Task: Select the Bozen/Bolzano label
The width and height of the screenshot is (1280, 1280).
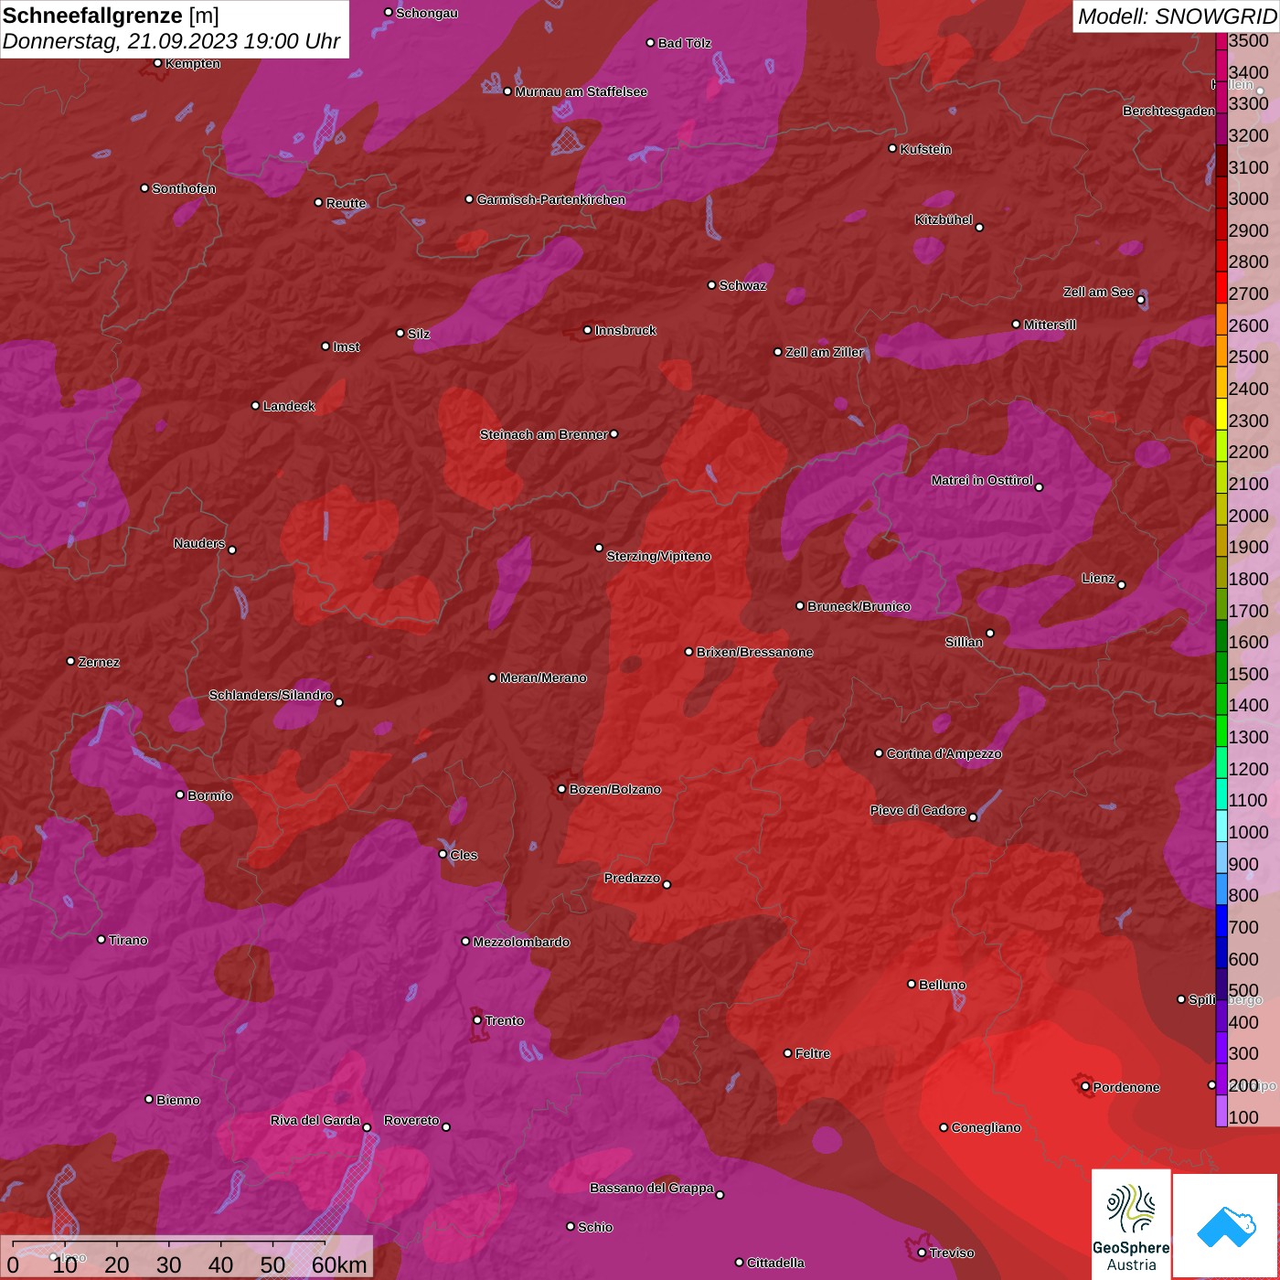Action: pyautogui.click(x=614, y=789)
